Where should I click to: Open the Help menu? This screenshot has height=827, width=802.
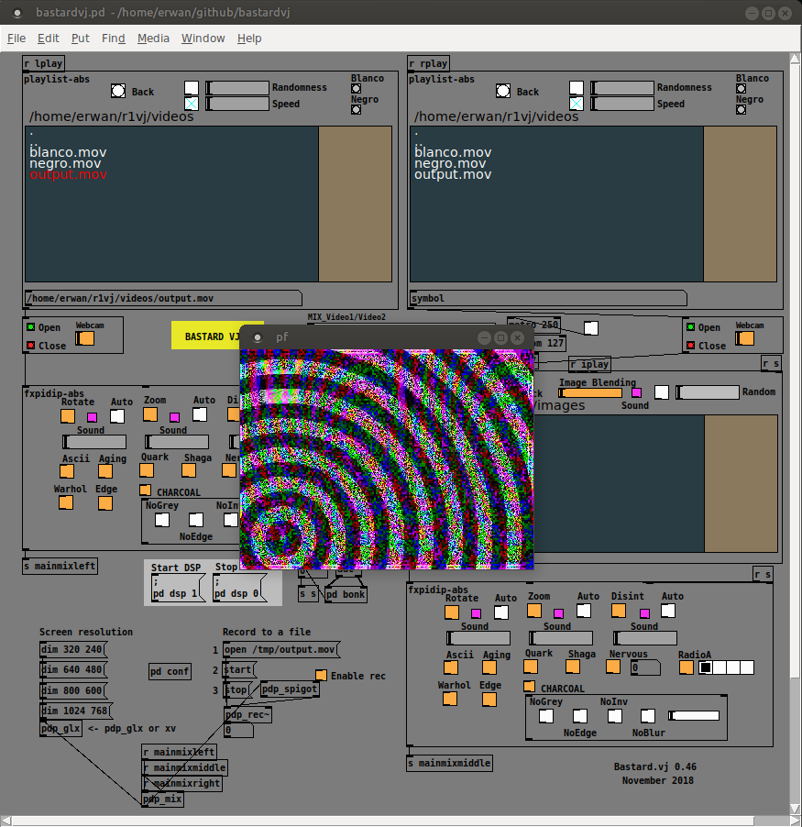click(x=249, y=38)
